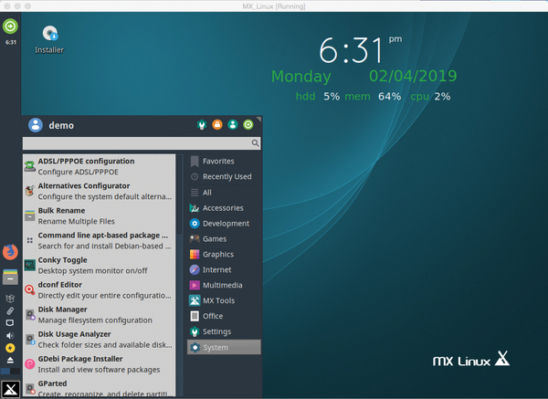This screenshot has width=548, height=399.
Task: Click the MX Linux start menu button
Action: pyautogui.click(x=10, y=389)
